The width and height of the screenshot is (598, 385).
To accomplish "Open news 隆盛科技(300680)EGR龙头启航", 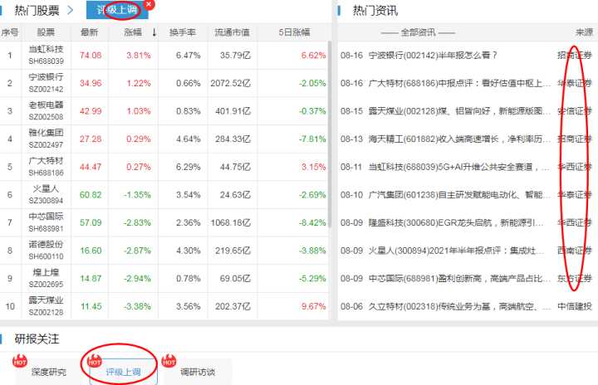I will tap(456, 222).
